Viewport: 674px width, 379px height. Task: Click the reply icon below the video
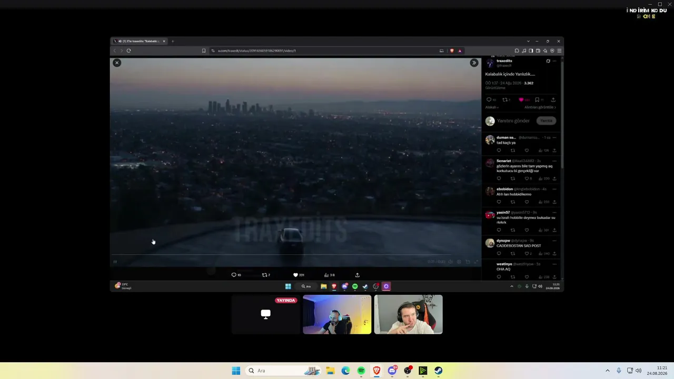click(234, 275)
